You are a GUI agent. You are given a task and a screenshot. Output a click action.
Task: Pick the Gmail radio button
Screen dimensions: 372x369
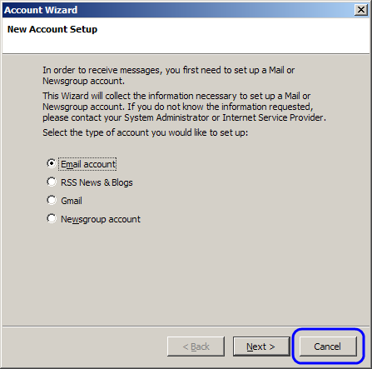coord(52,200)
